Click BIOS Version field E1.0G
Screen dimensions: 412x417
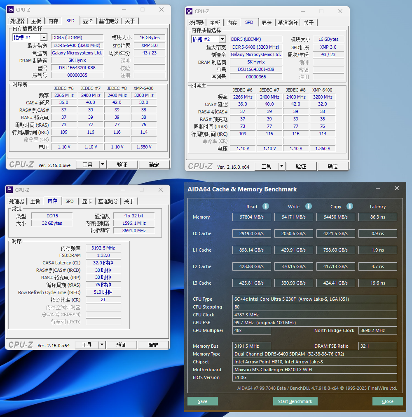tap(314, 377)
